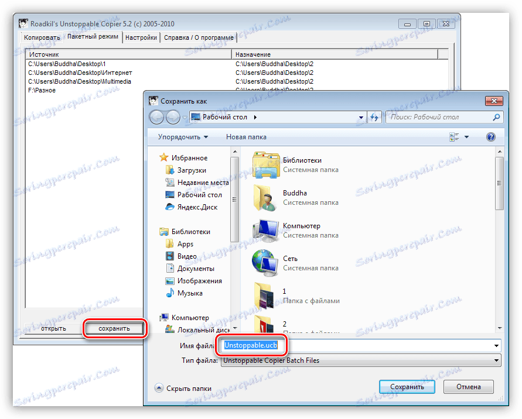Click the Избранное star icon
522x419 pixels.
163,157
